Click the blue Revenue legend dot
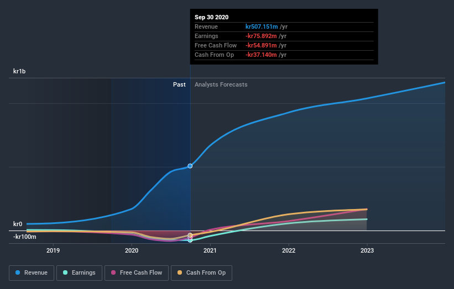 pyautogui.click(x=18, y=272)
